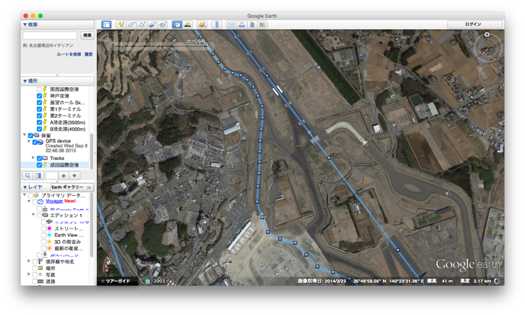Click the historical imagery time slider handle
Image resolution: width=525 pixels, height=315 pixels.
point(206,47)
